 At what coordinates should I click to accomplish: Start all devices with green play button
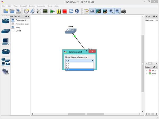52,11
